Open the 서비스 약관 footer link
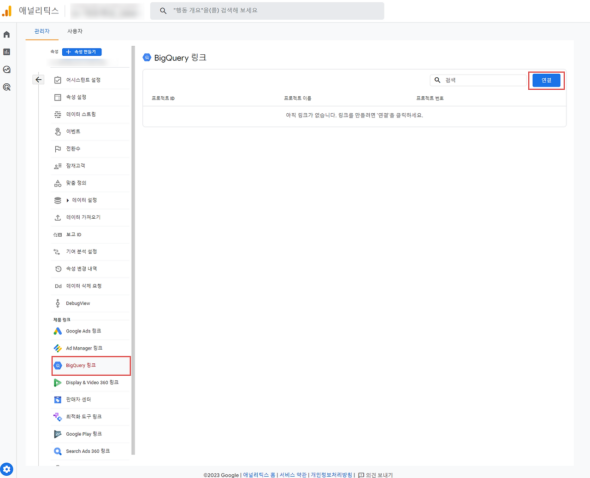 click(x=293, y=475)
